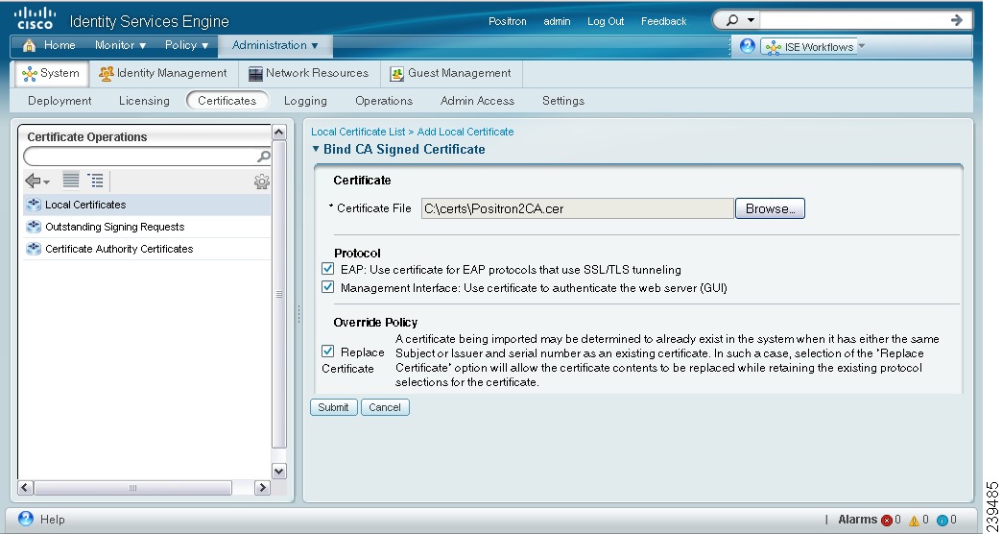This screenshot has height=534, width=1002.
Task: Click the blue info alarms icon
Action: click(942, 520)
